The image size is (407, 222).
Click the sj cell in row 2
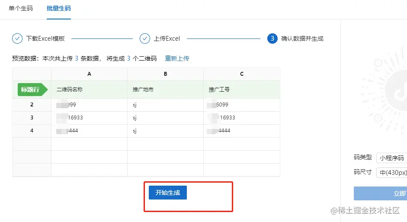pos(165,105)
